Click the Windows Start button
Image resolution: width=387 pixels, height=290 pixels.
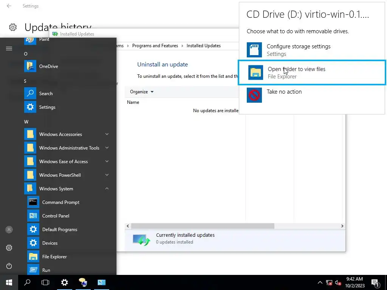(x=9, y=282)
